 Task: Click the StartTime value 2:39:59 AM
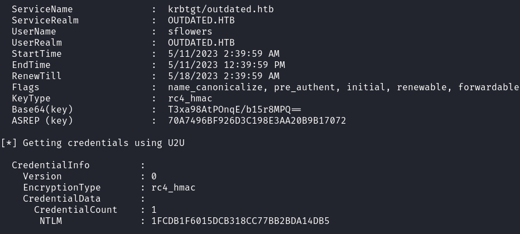click(245, 54)
